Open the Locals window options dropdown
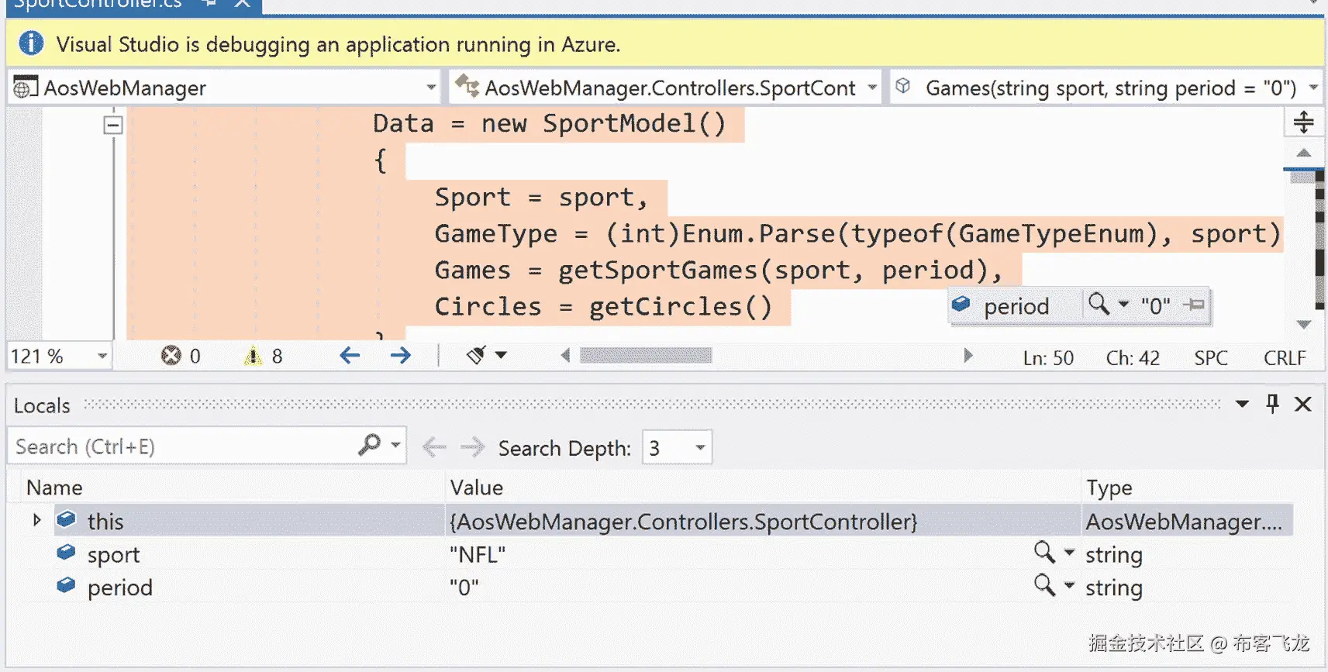 (1242, 404)
